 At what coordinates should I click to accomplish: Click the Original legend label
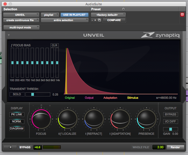click(x=70, y=98)
